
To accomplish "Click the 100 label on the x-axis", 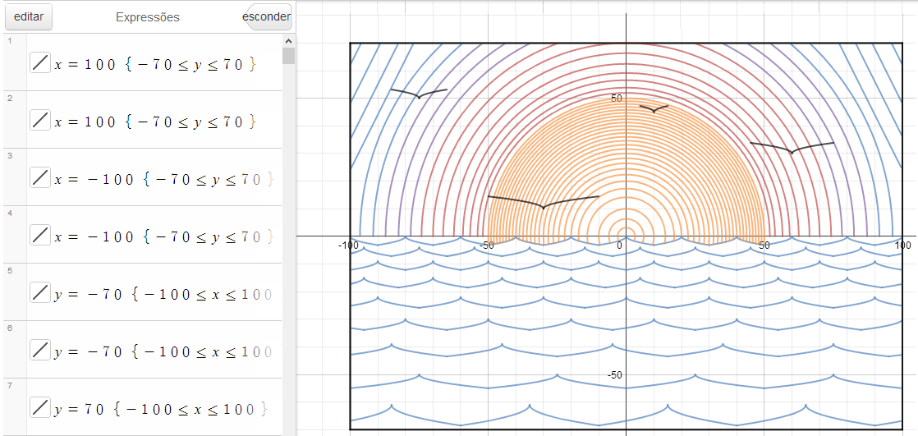I will tap(902, 245).
